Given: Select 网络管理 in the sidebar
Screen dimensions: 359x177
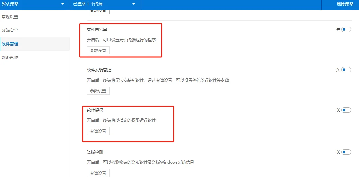Looking at the screenshot, I should click(35, 58).
